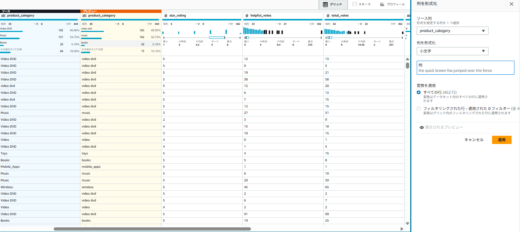The height and width of the screenshot is (232, 522).
Task: Click the horizontal scrollbar under the grid
Action: tap(152, 229)
